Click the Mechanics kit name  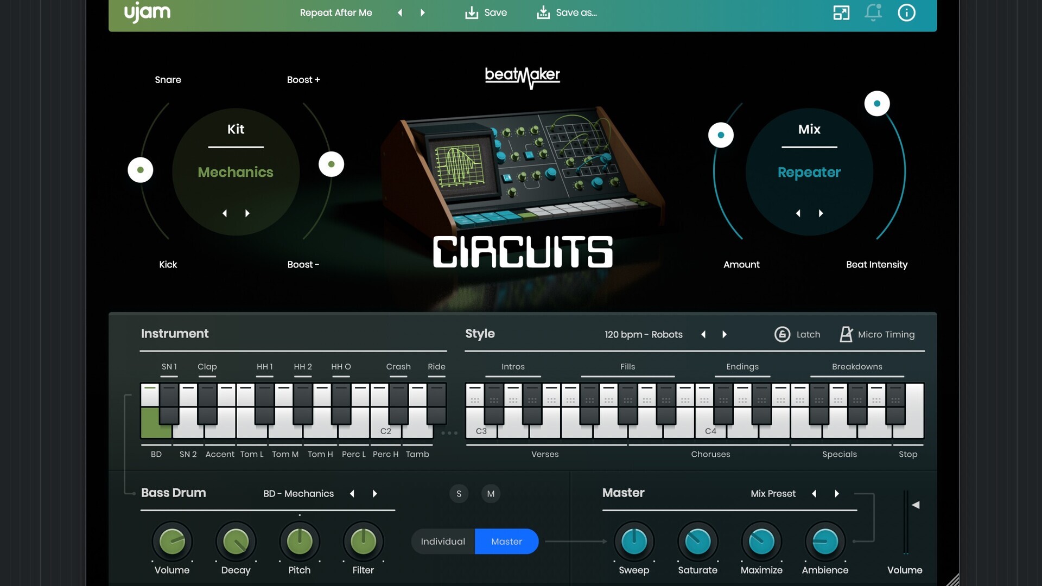[236, 172]
